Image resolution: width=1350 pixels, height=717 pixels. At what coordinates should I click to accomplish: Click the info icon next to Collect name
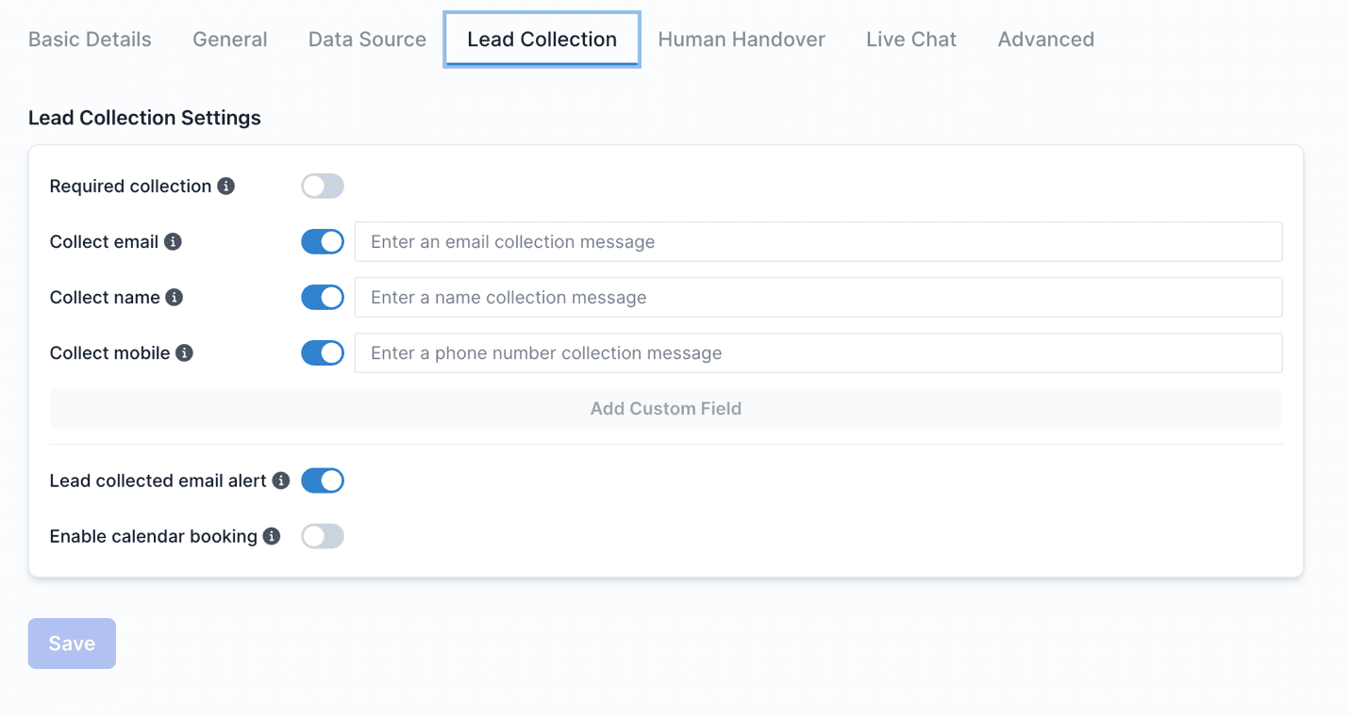point(175,297)
